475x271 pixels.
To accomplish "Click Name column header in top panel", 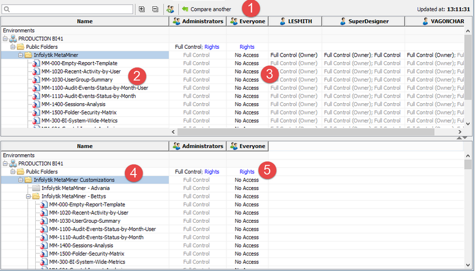I will click(x=85, y=21).
